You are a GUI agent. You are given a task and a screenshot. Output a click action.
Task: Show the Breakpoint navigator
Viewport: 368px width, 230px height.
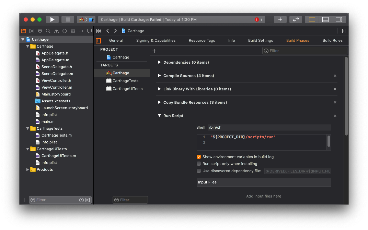(81, 31)
